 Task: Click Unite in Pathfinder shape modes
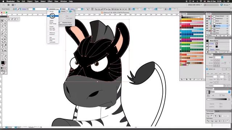(208, 116)
